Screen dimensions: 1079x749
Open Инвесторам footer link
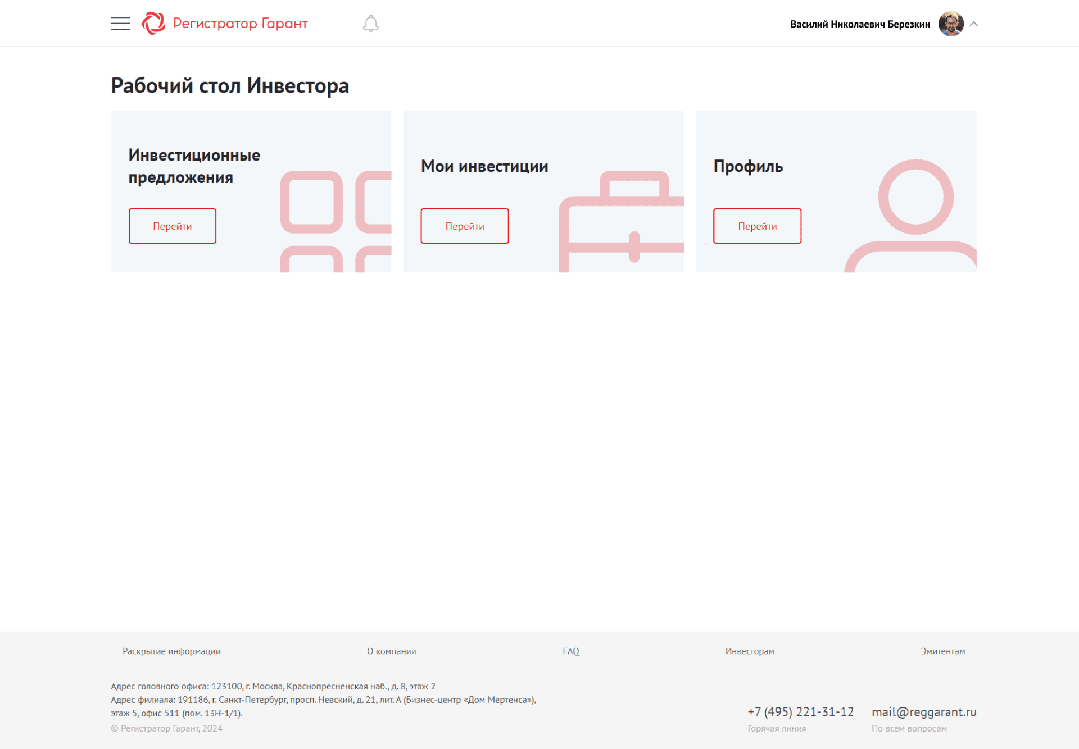click(x=750, y=651)
